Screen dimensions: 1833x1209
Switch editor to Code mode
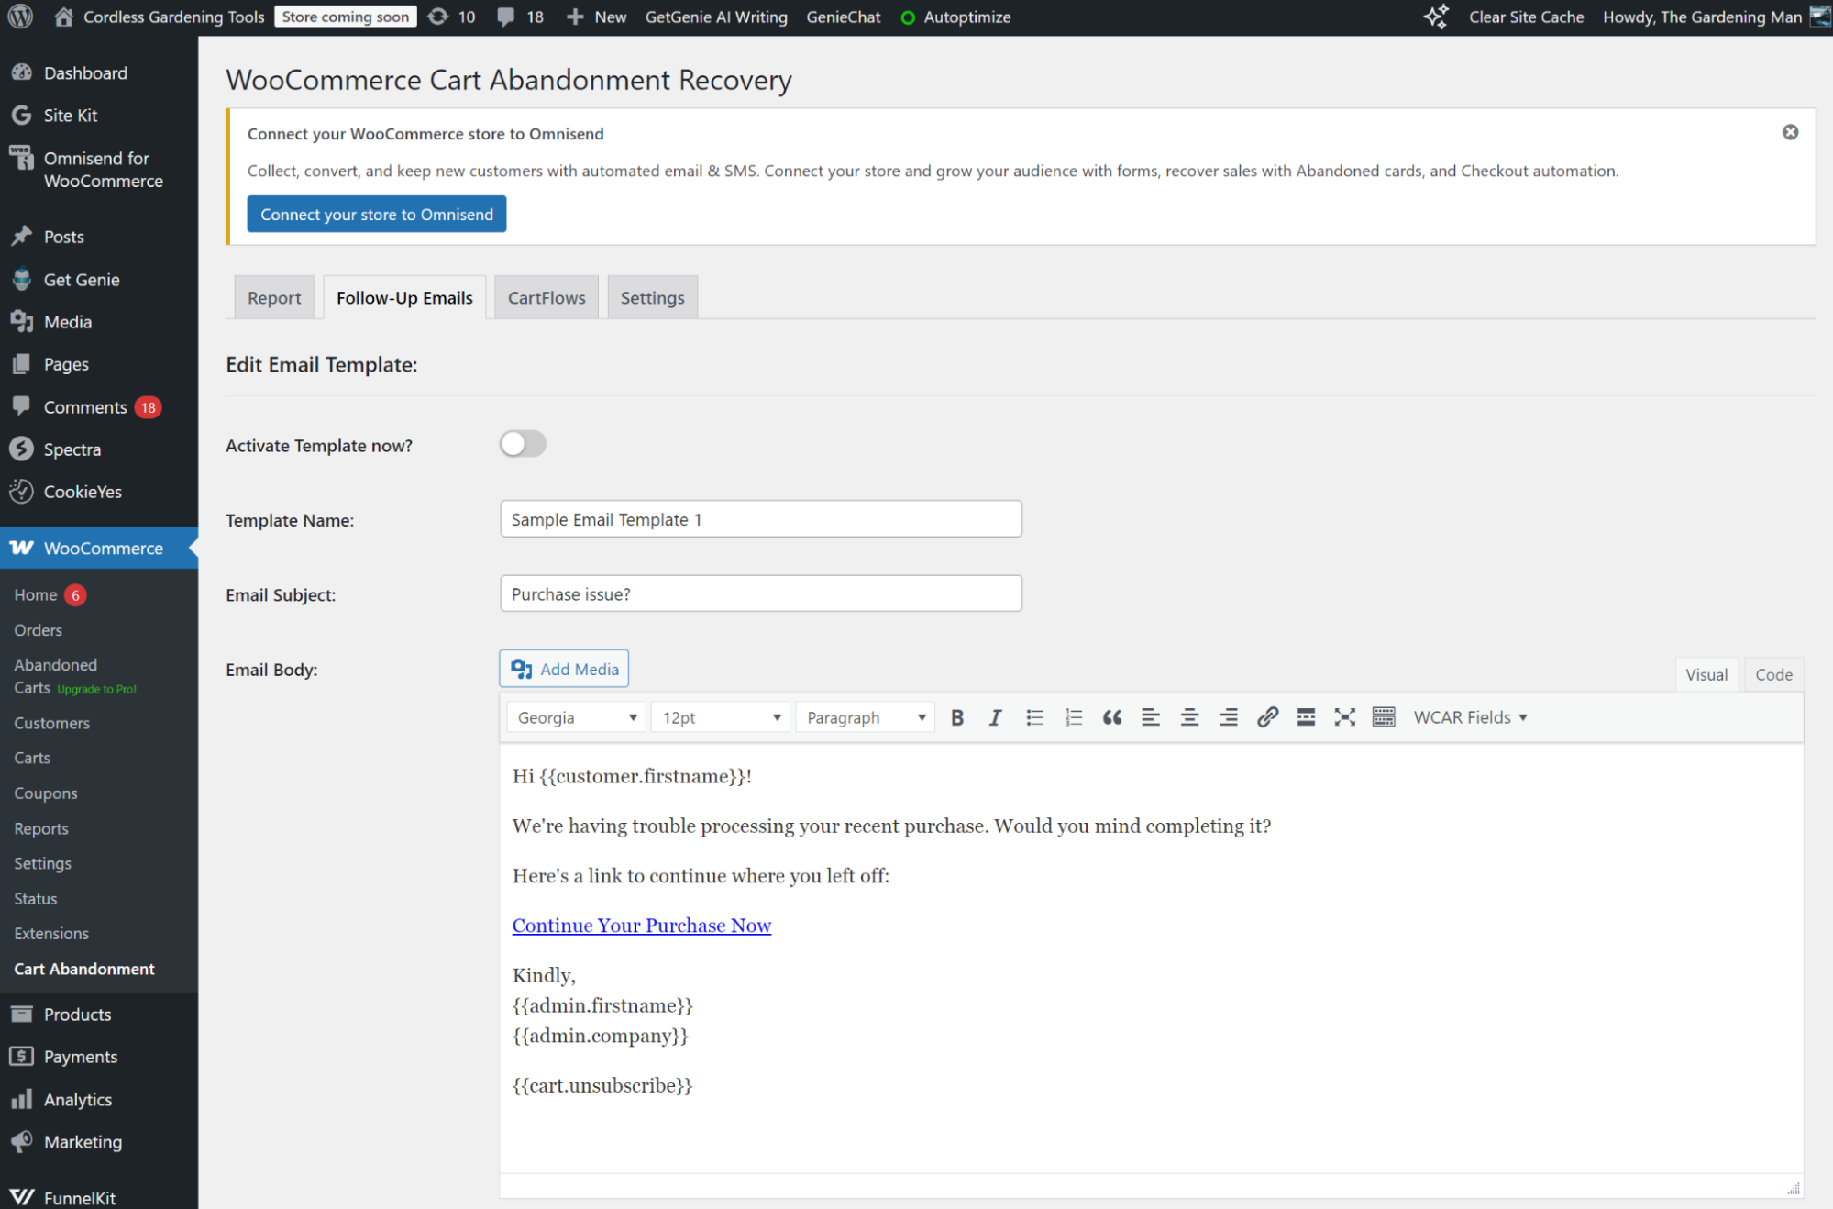click(x=1773, y=674)
